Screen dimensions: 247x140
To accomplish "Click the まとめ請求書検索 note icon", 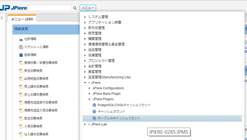I will click(21, 95).
